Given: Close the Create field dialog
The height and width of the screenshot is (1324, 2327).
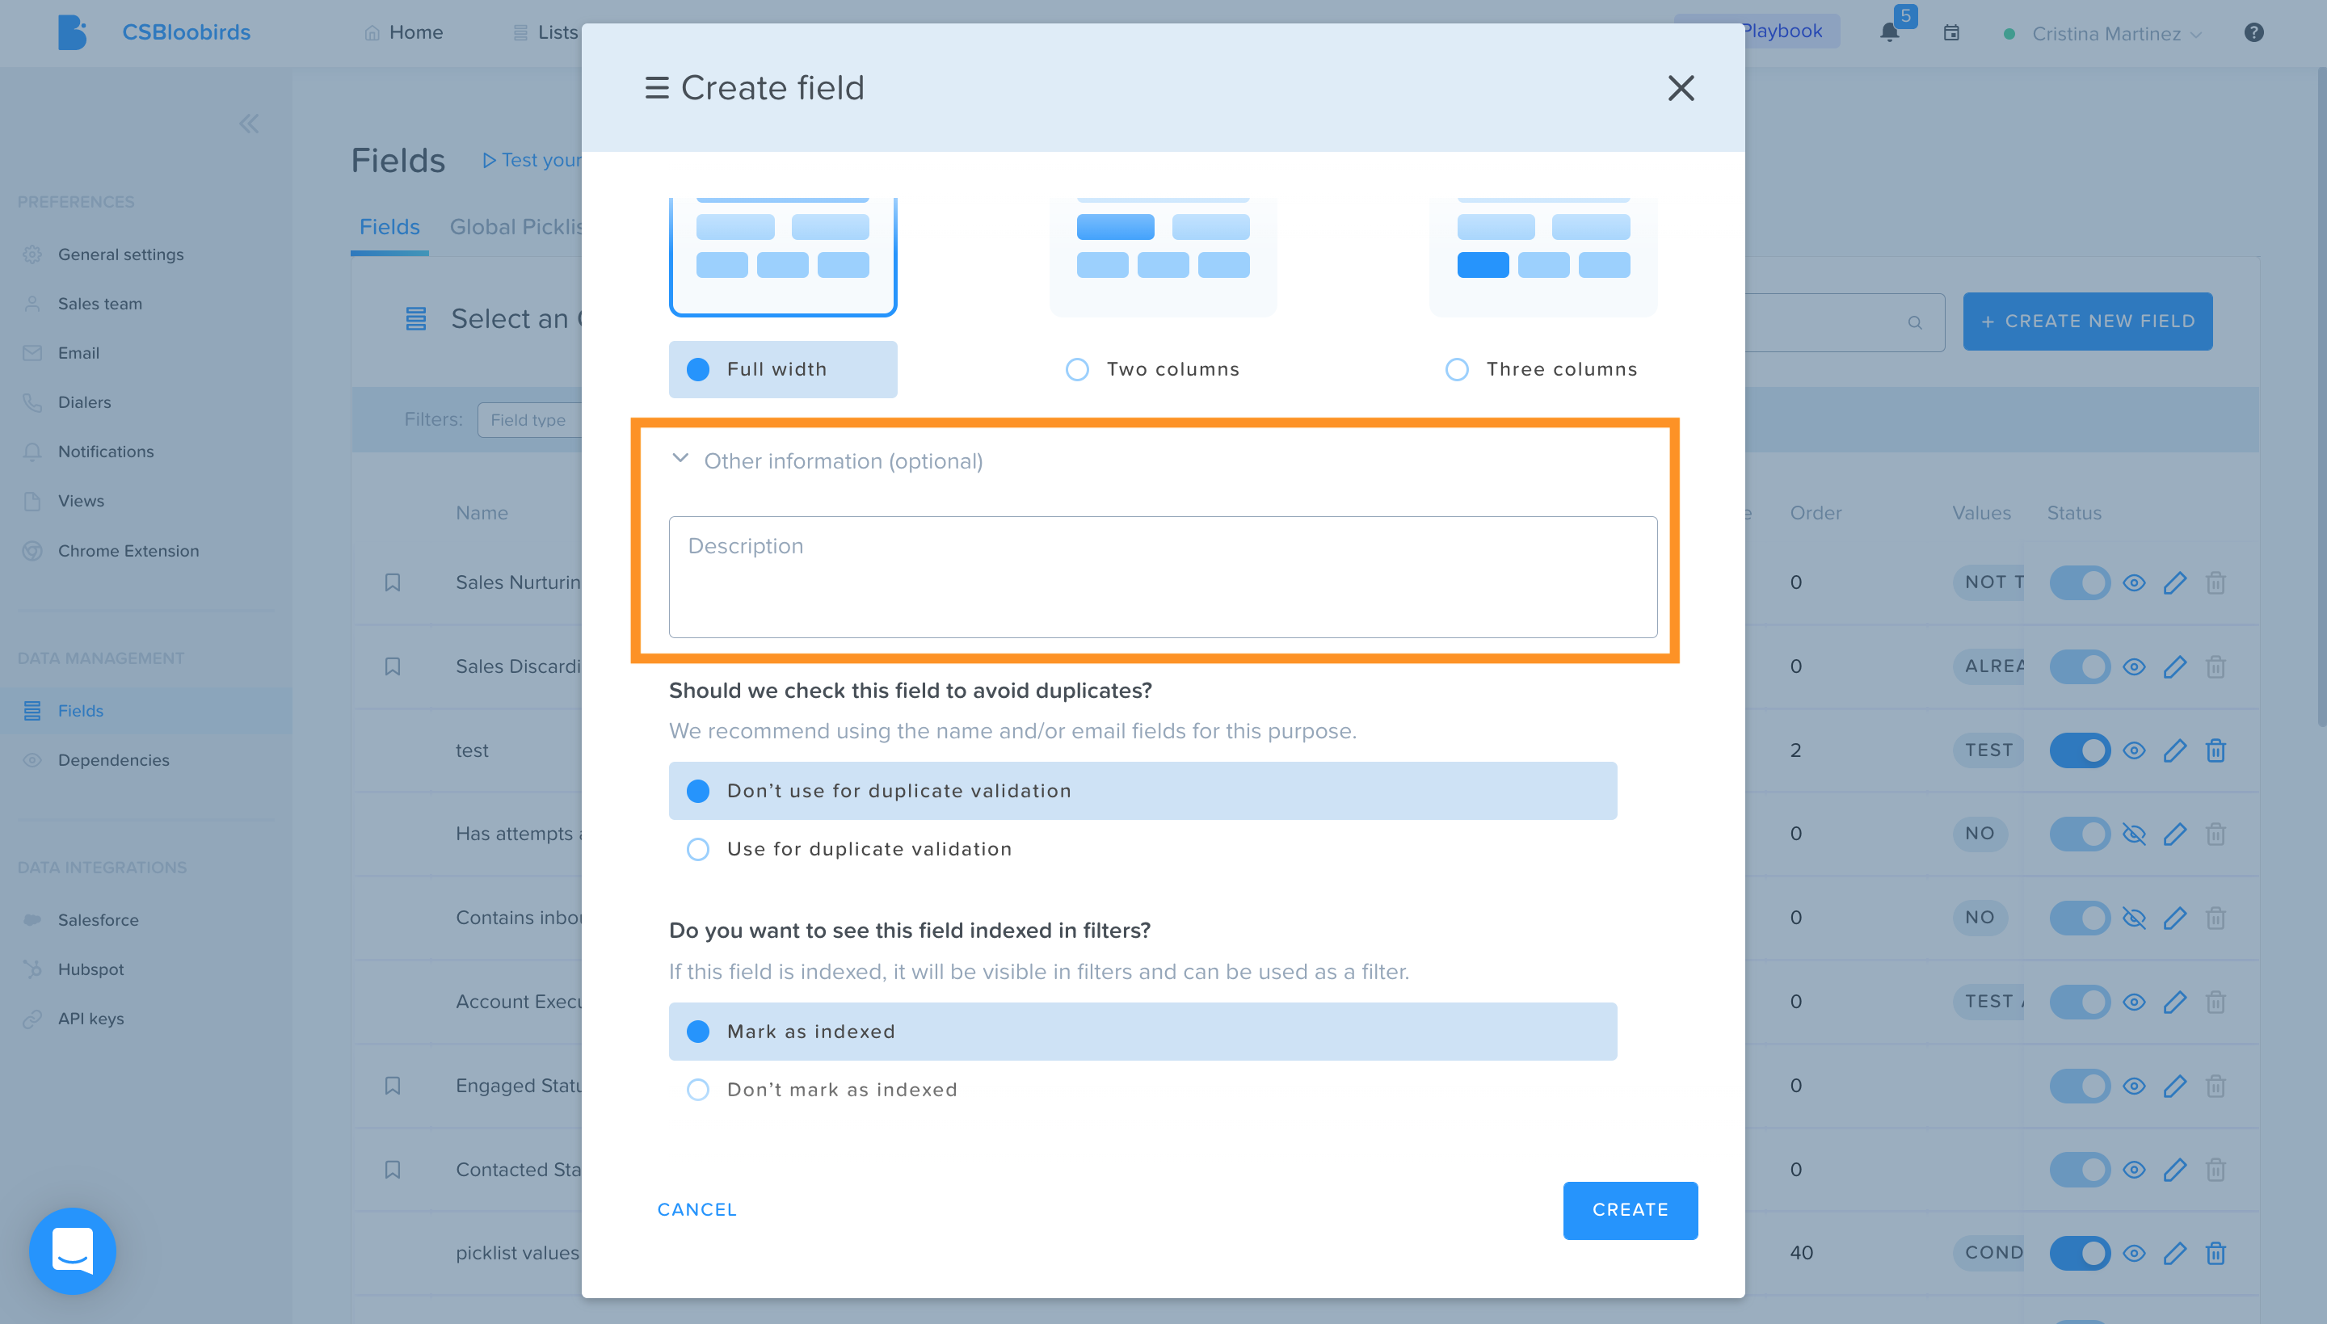Looking at the screenshot, I should point(1681,88).
